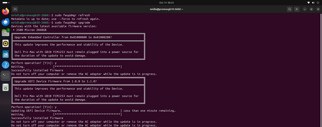
Task: Click the 'sudo fwupdmgr refresh' command text
Action: click(72, 15)
